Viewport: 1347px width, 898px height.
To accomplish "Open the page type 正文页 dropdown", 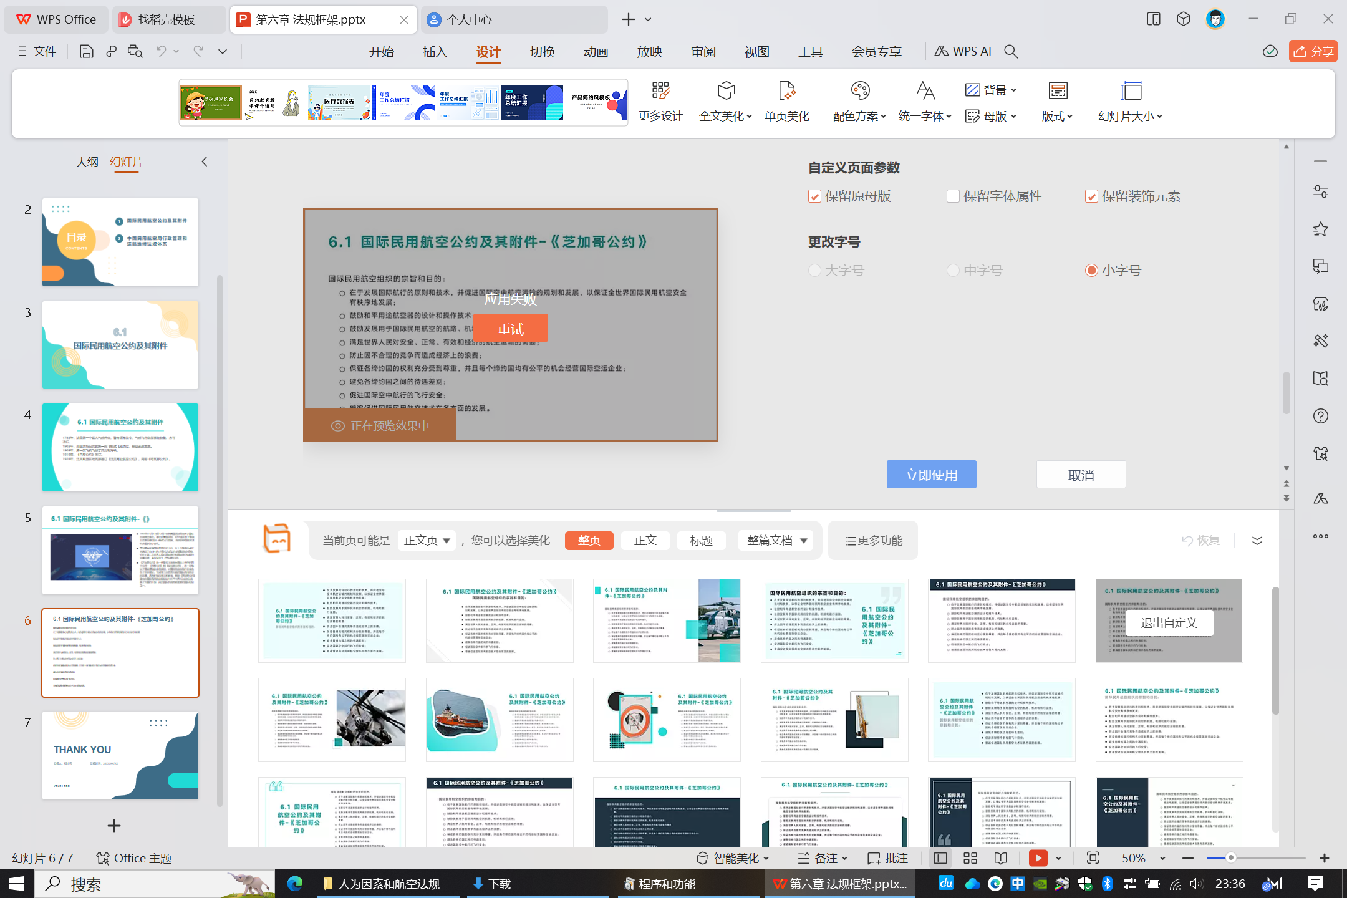I will 427,540.
